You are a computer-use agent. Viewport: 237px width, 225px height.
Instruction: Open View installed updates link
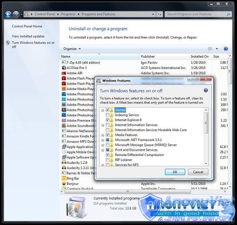[28, 36]
